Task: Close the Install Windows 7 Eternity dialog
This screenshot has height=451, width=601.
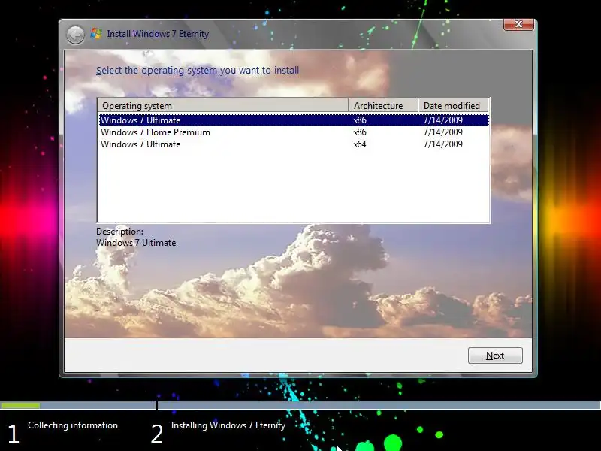Action: [518, 24]
